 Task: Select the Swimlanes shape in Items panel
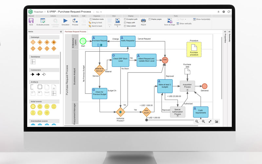pyautogui.click(x=33, y=61)
